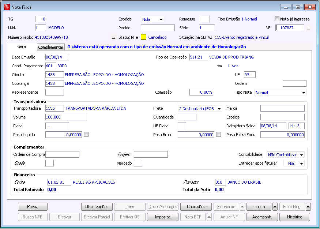The image size is (320, 229).
Task: Click the Cobrança code field
Action: point(54,83)
